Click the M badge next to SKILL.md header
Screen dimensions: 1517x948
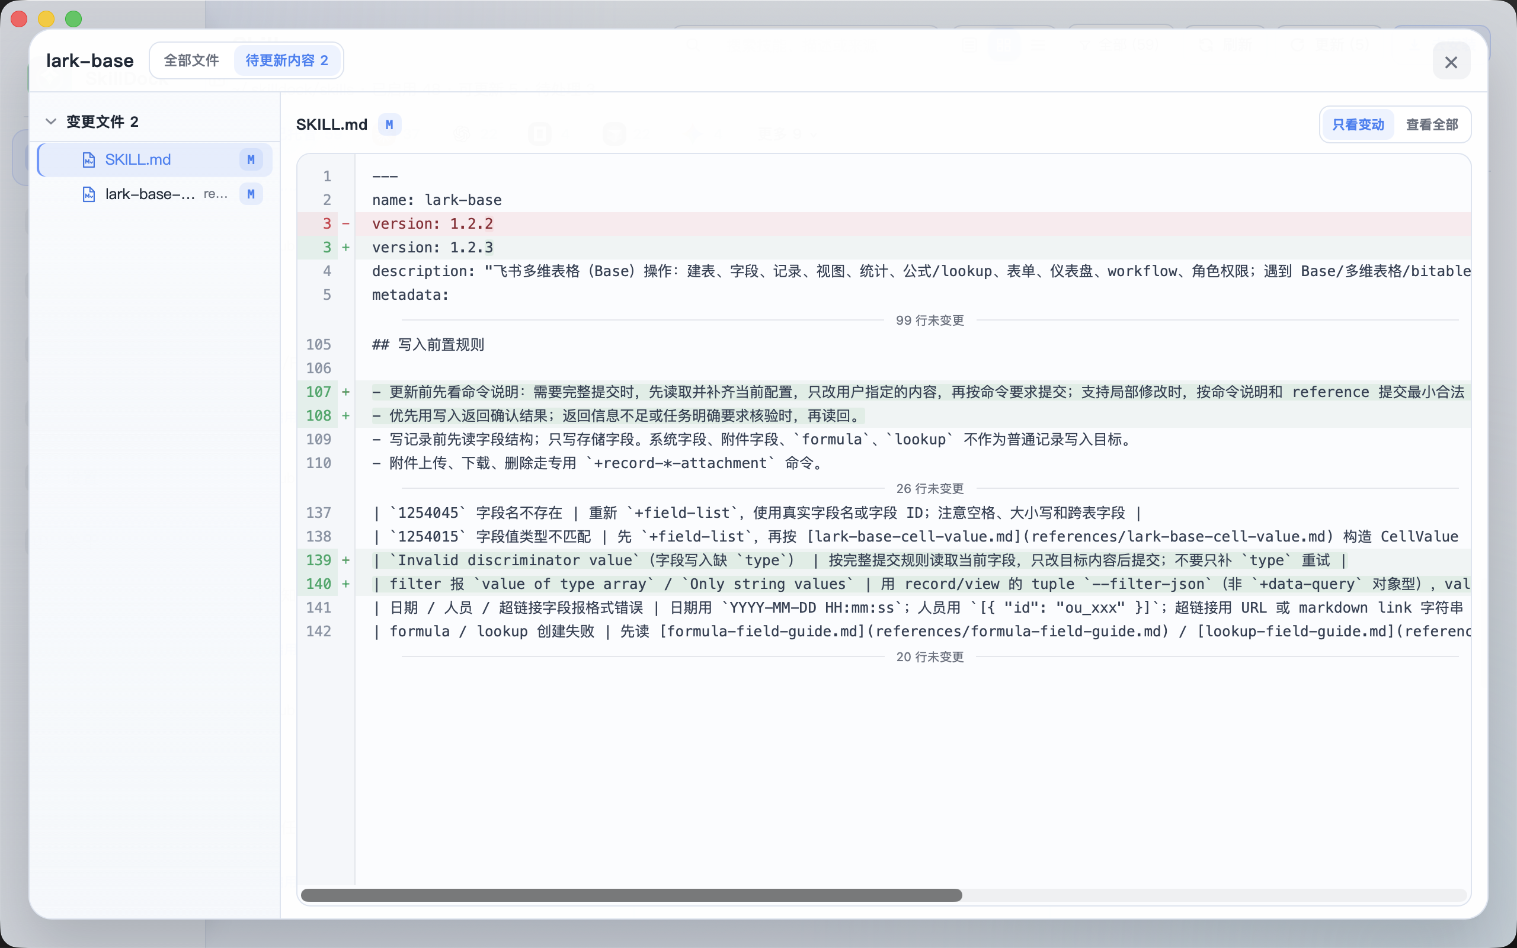pyautogui.click(x=389, y=124)
